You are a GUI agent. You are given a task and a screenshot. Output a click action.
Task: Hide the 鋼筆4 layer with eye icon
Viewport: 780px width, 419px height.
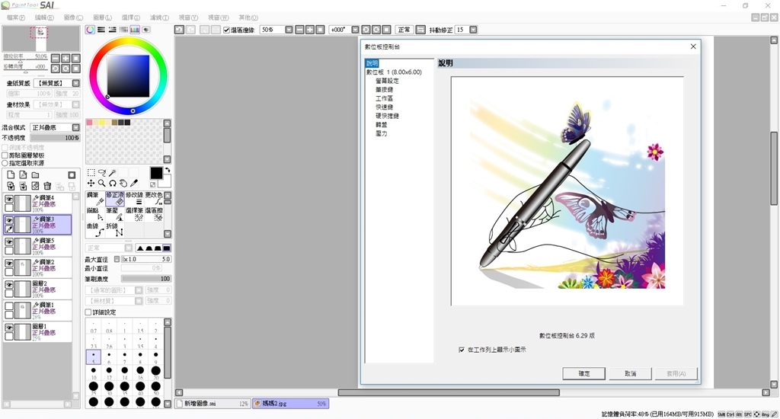point(9,200)
